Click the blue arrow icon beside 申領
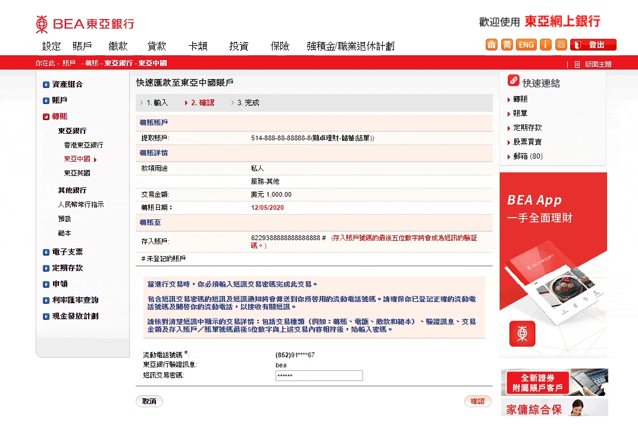Screen dimensions: 638x428 pos(46,284)
